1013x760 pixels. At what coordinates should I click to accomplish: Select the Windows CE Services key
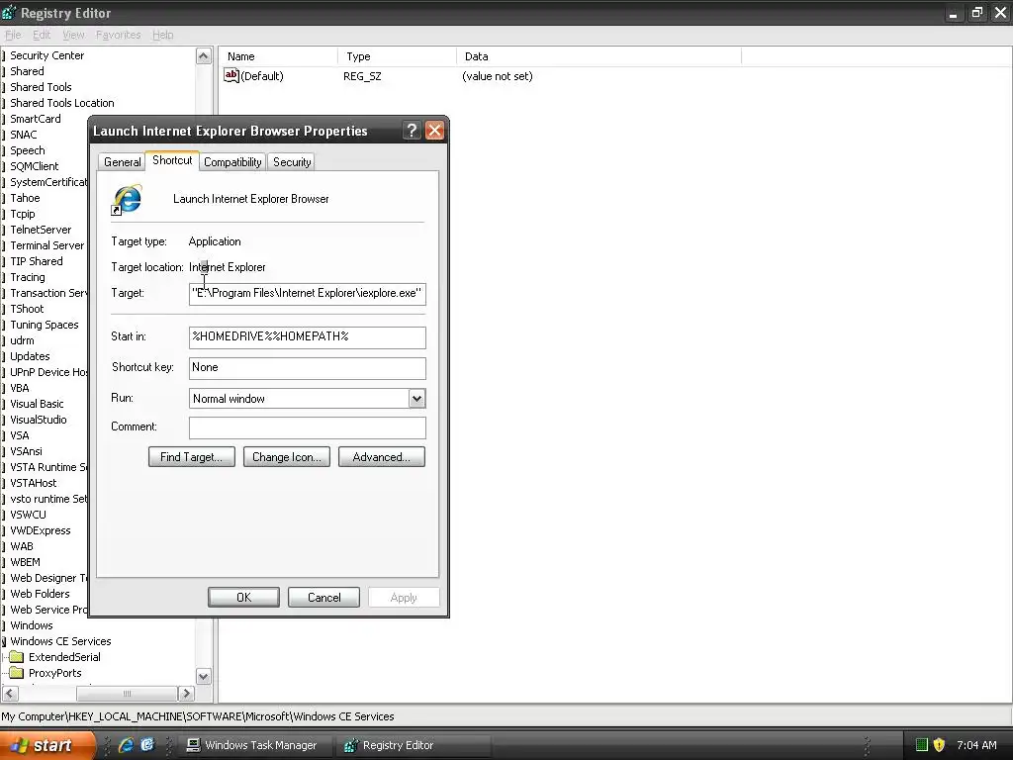click(60, 641)
